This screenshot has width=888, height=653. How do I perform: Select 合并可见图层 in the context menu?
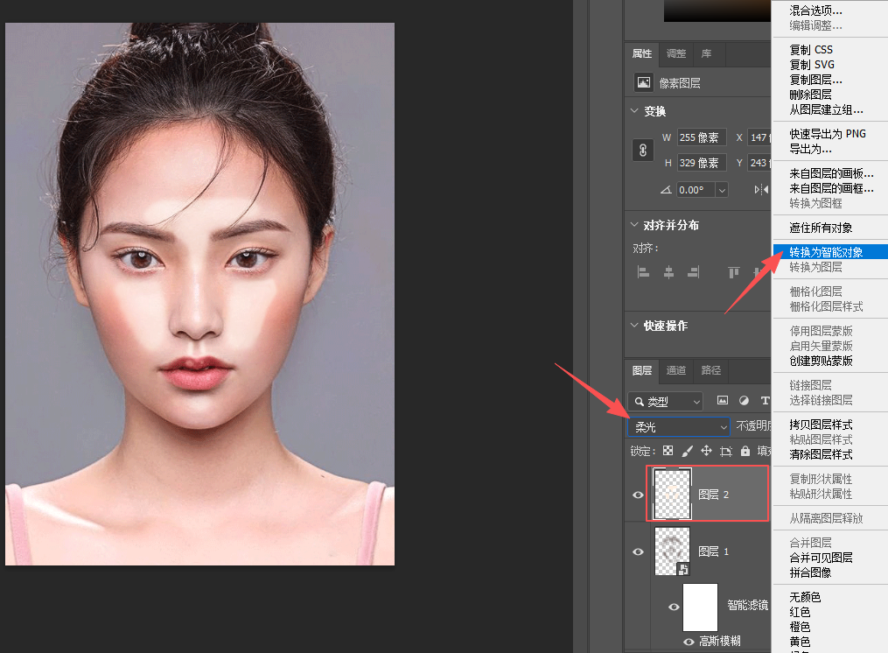[822, 558]
